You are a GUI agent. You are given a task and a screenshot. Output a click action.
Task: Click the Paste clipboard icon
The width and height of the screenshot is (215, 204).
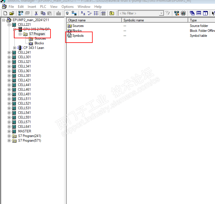click(50, 13)
